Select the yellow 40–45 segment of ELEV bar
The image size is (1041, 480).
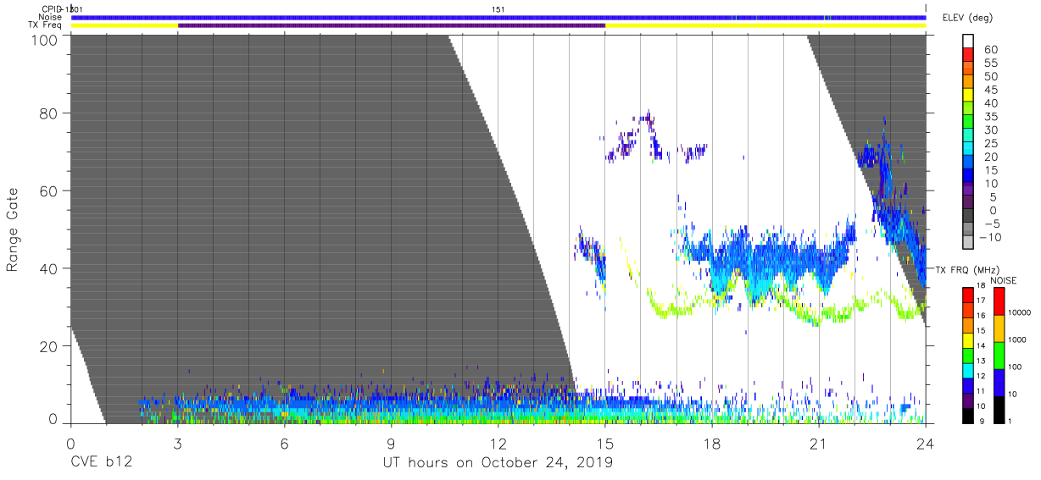tap(968, 97)
